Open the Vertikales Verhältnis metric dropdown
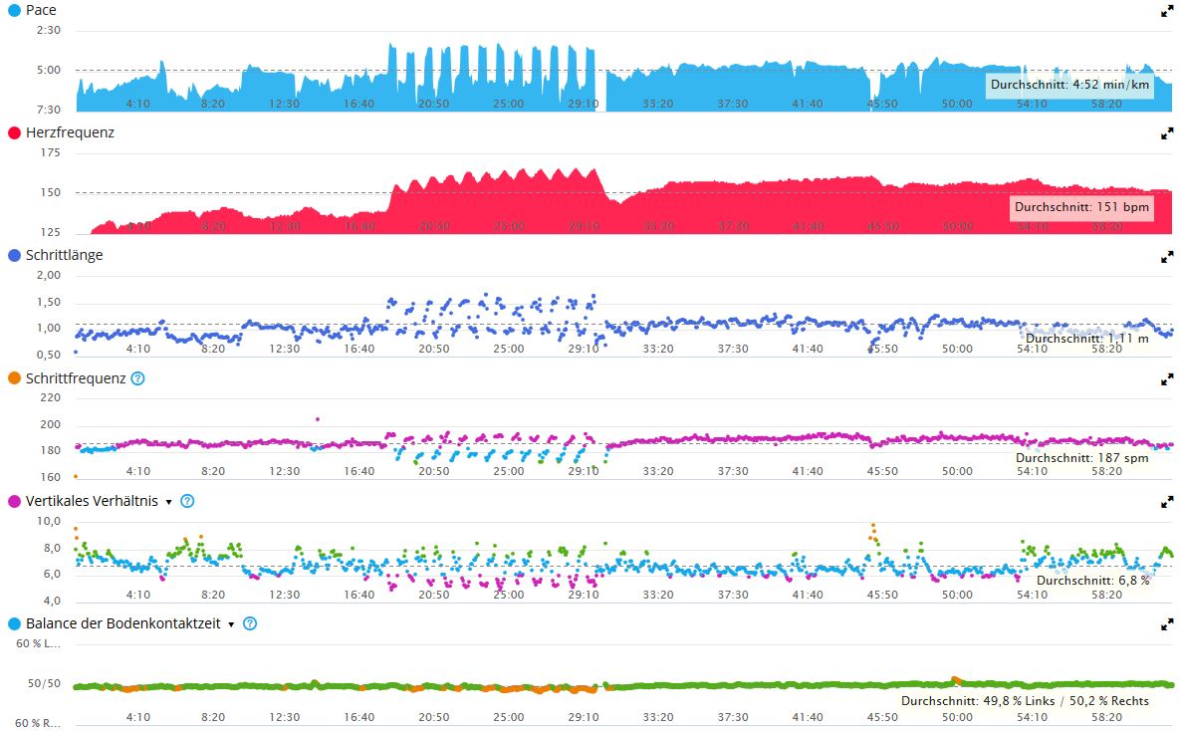This screenshot has height=731, width=1180. pyautogui.click(x=168, y=502)
